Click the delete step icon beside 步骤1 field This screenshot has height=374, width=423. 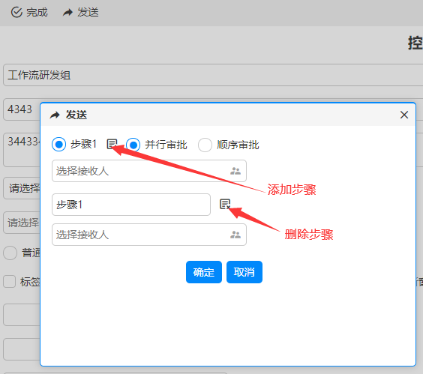225,204
